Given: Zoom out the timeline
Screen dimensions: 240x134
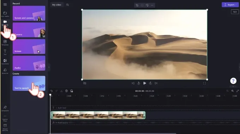Looking at the screenshot, I should coord(227,91).
